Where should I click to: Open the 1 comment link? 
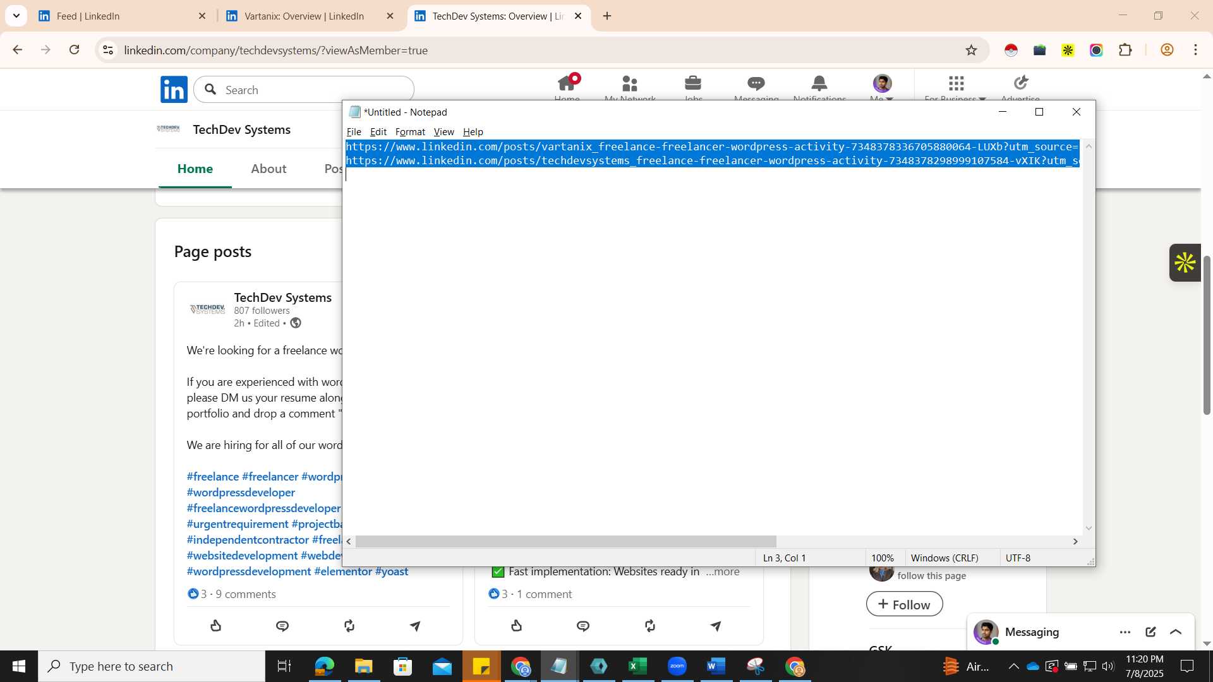544,594
